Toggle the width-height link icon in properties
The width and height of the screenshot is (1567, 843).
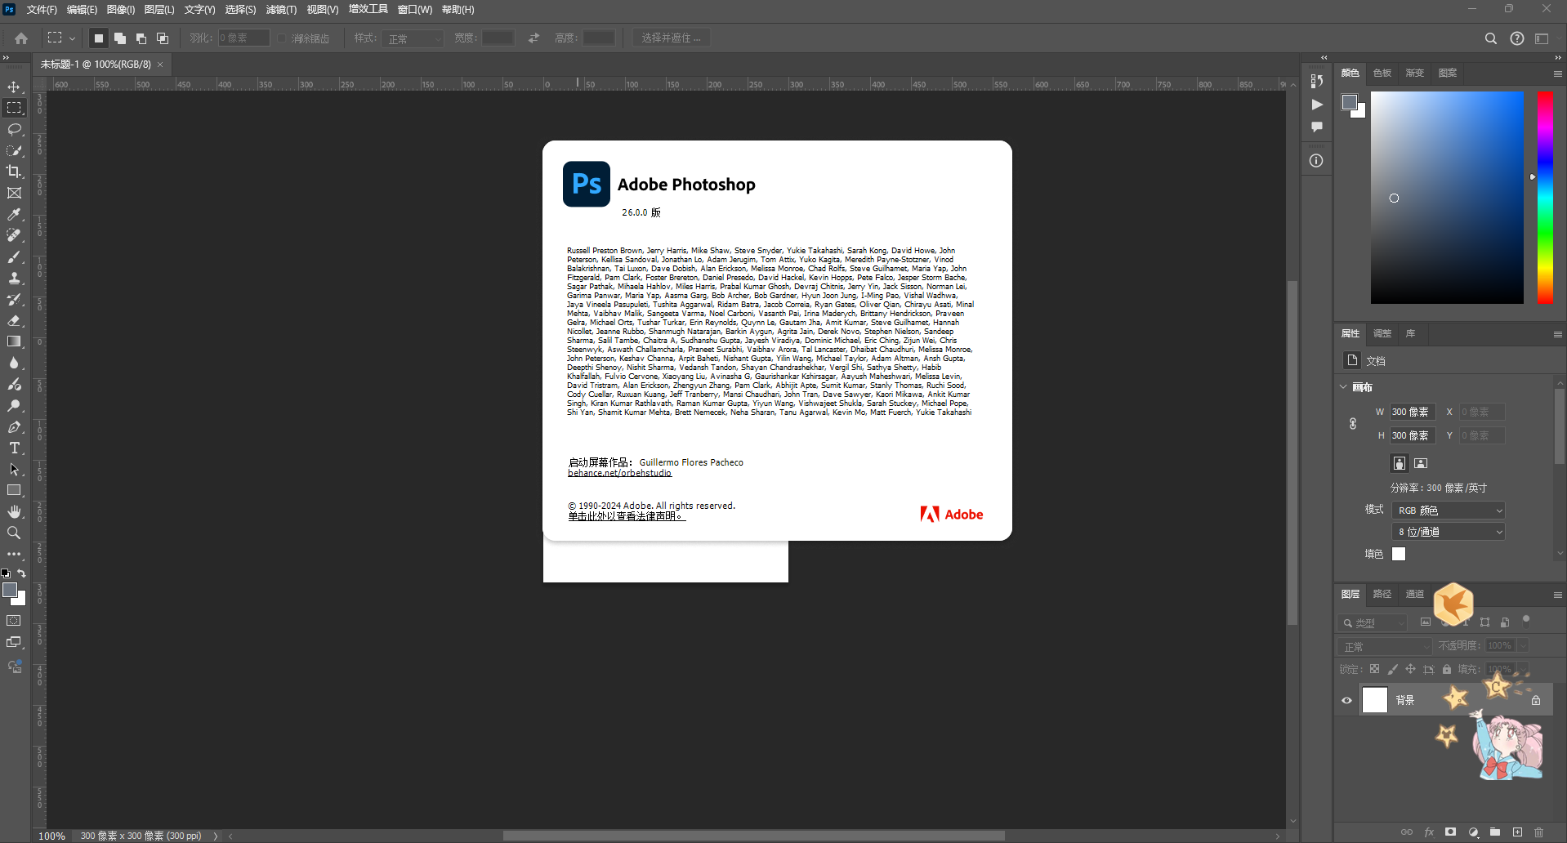pos(1353,424)
